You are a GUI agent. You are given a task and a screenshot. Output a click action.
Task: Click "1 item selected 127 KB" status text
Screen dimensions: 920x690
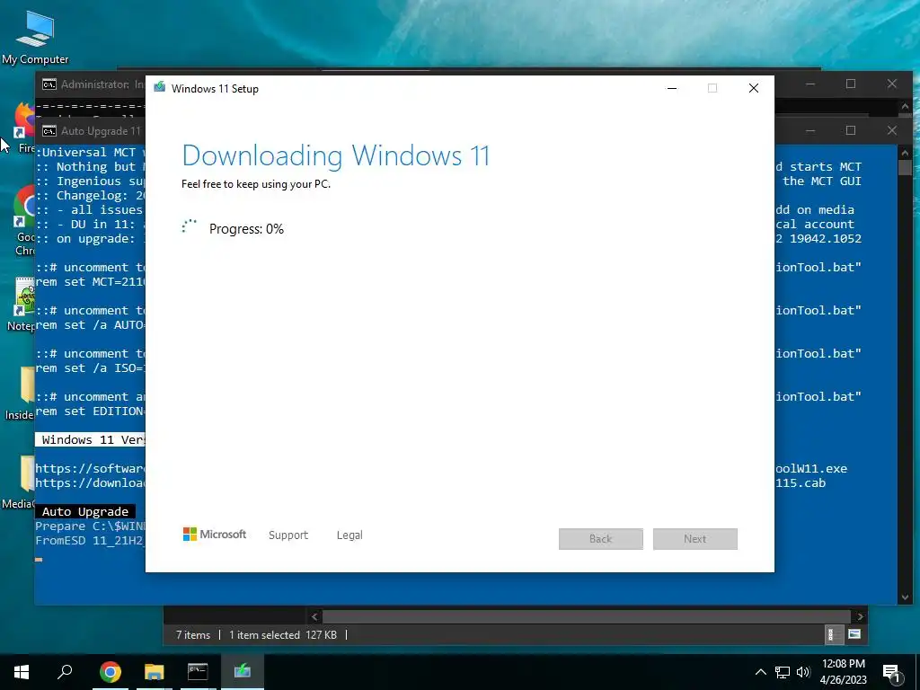(x=283, y=635)
